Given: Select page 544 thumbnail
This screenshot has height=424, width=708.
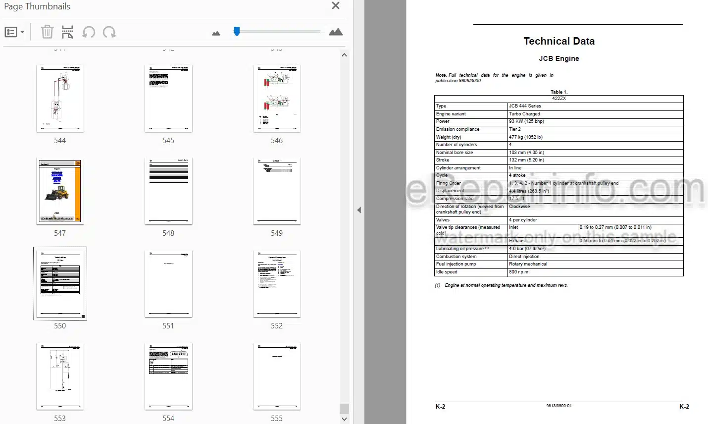Looking at the screenshot, I should (60, 99).
